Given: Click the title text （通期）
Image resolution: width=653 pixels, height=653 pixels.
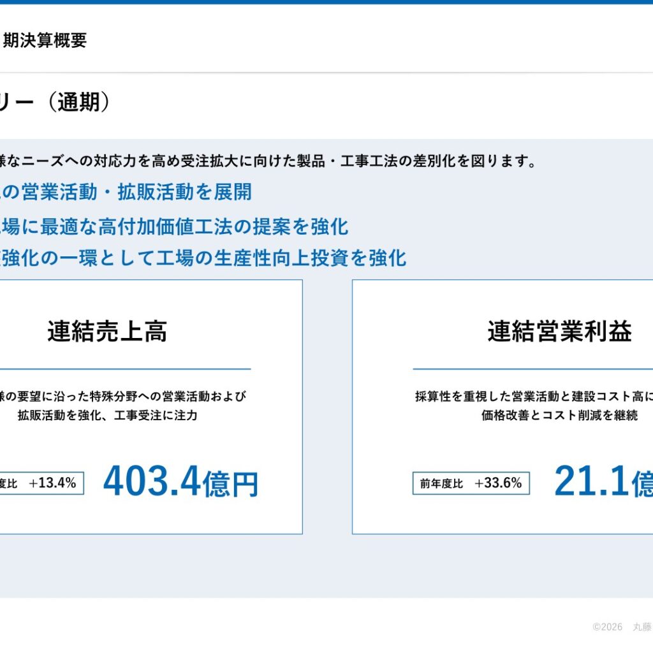Looking at the screenshot, I should (78, 102).
